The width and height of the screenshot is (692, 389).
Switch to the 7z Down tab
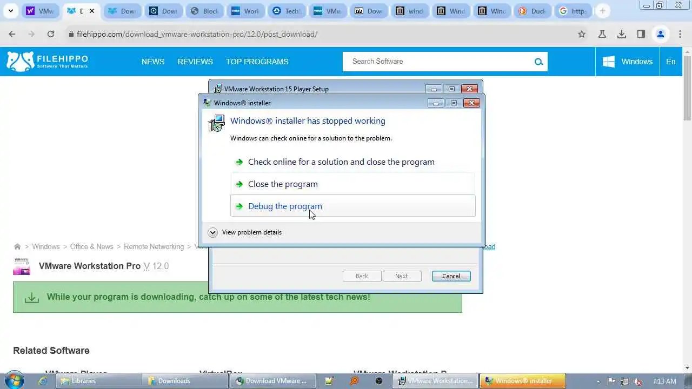click(370, 11)
